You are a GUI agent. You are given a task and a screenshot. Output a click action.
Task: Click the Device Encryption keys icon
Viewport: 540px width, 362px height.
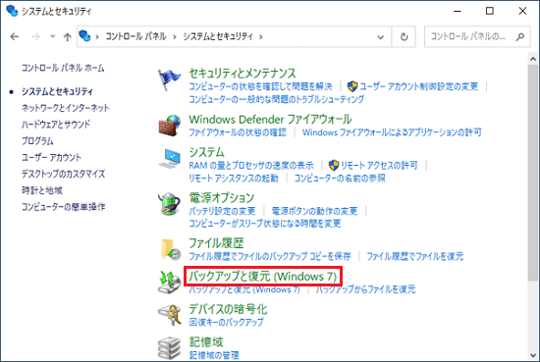pos(169,315)
